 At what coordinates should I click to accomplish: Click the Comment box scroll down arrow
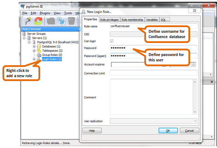click(195, 112)
